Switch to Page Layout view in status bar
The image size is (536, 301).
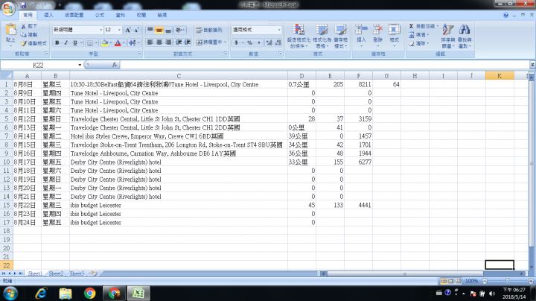click(451, 281)
